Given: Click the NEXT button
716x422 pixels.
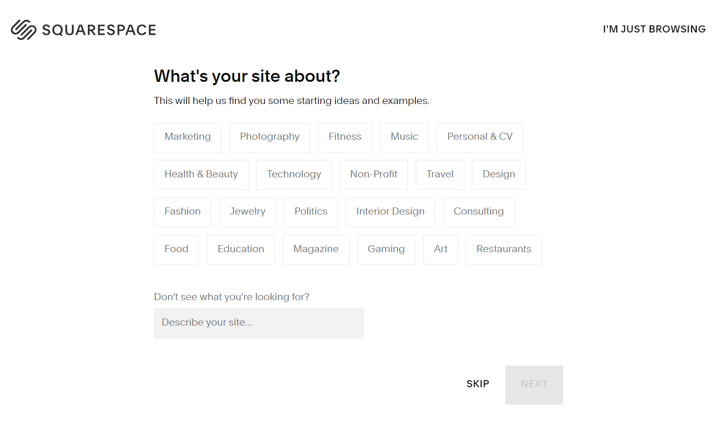Looking at the screenshot, I should click(x=534, y=384).
